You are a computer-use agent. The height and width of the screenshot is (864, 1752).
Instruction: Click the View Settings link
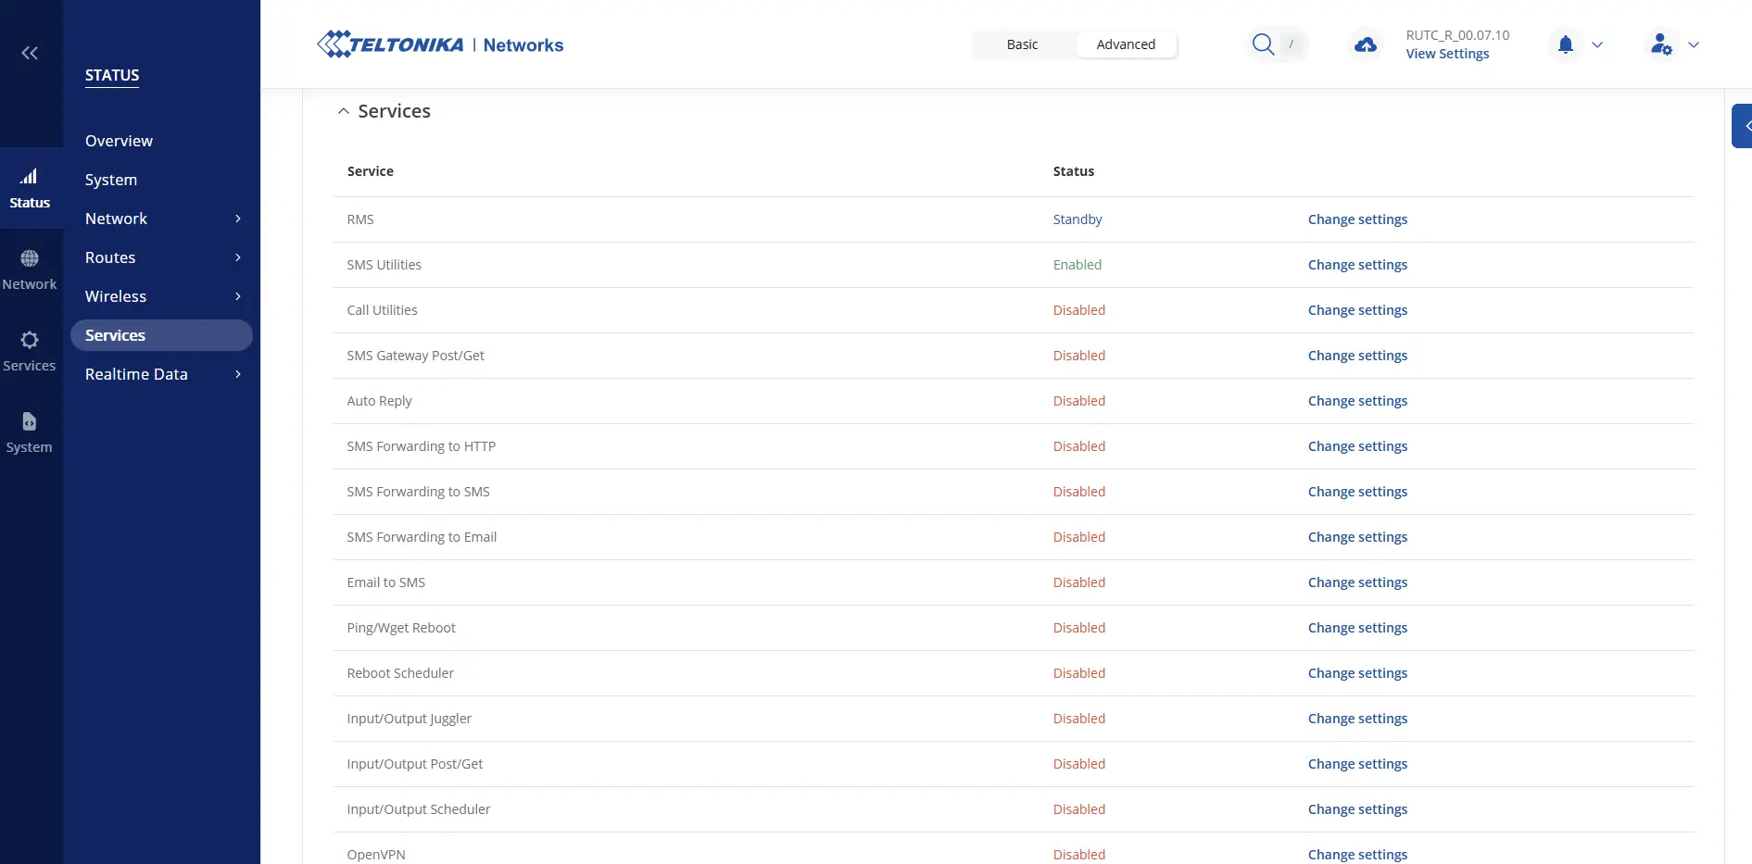coord(1447,54)
